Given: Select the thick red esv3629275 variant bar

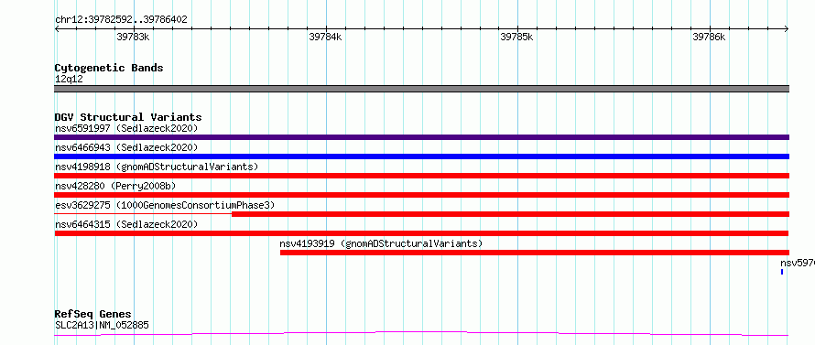Looking at the screenshot, I should [x=510, y=214].
